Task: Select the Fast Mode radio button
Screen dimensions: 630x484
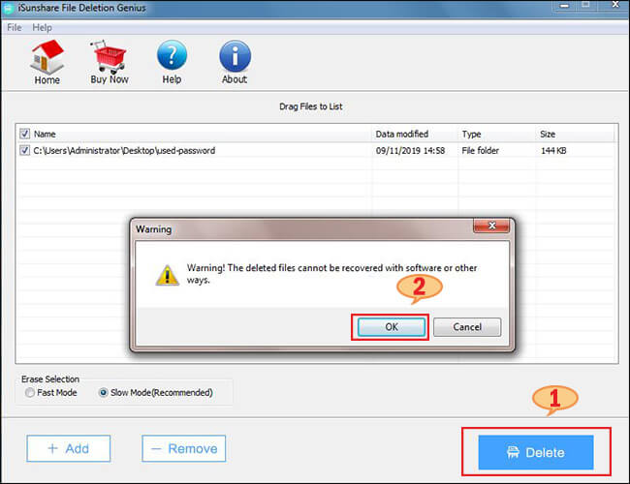Action: coord(30,392)
